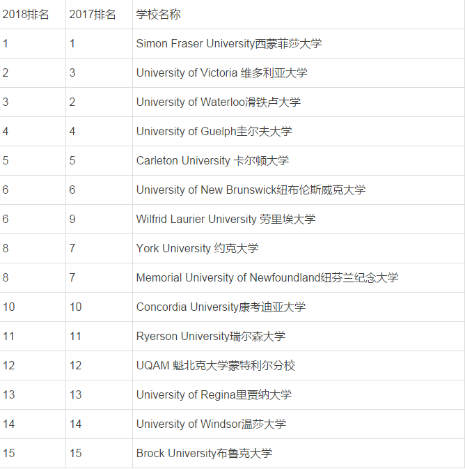Click 2017 rank '13' in Regina row
Image resolution: width=465 pixels, height=469 pixels.
tap(75, 395)
